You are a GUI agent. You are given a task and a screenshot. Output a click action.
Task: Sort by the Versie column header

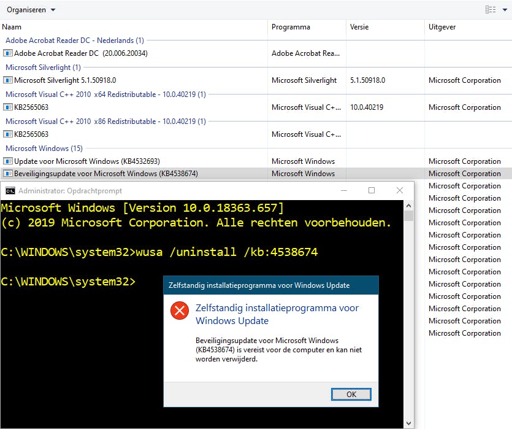tap(359, 27)
